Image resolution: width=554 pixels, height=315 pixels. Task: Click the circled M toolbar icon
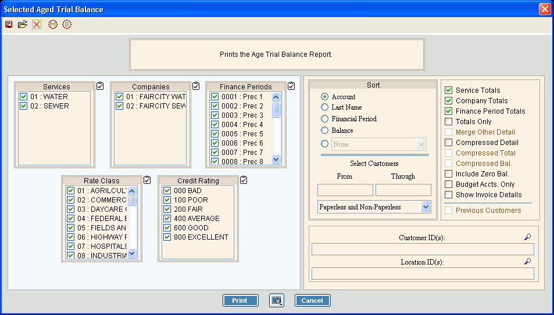pos(53,24)
